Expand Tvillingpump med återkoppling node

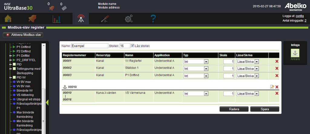click(x=10, y=69)
